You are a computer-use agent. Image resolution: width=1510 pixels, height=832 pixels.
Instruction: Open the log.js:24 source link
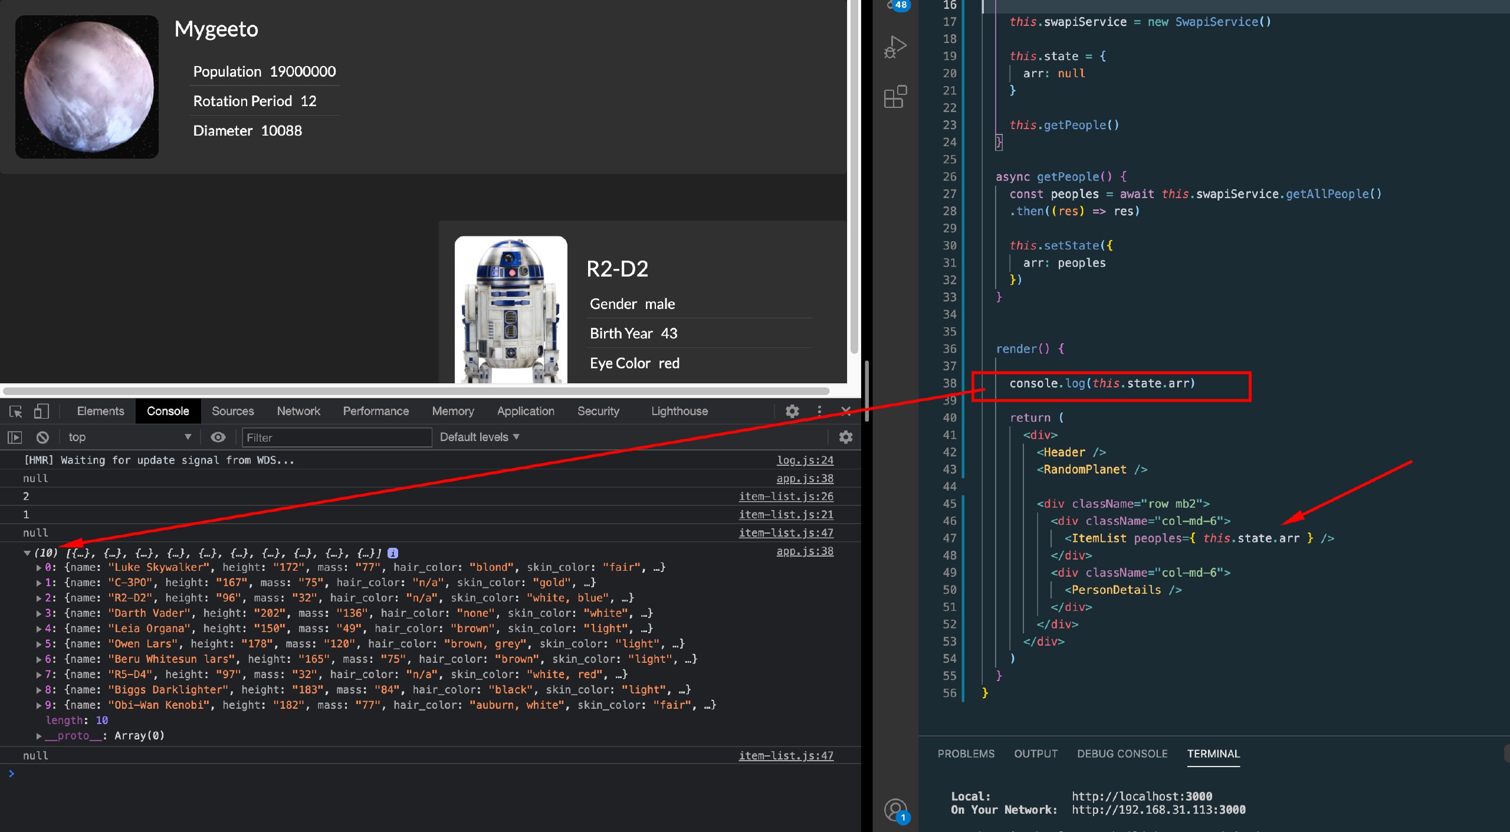(x=805, y=461)
